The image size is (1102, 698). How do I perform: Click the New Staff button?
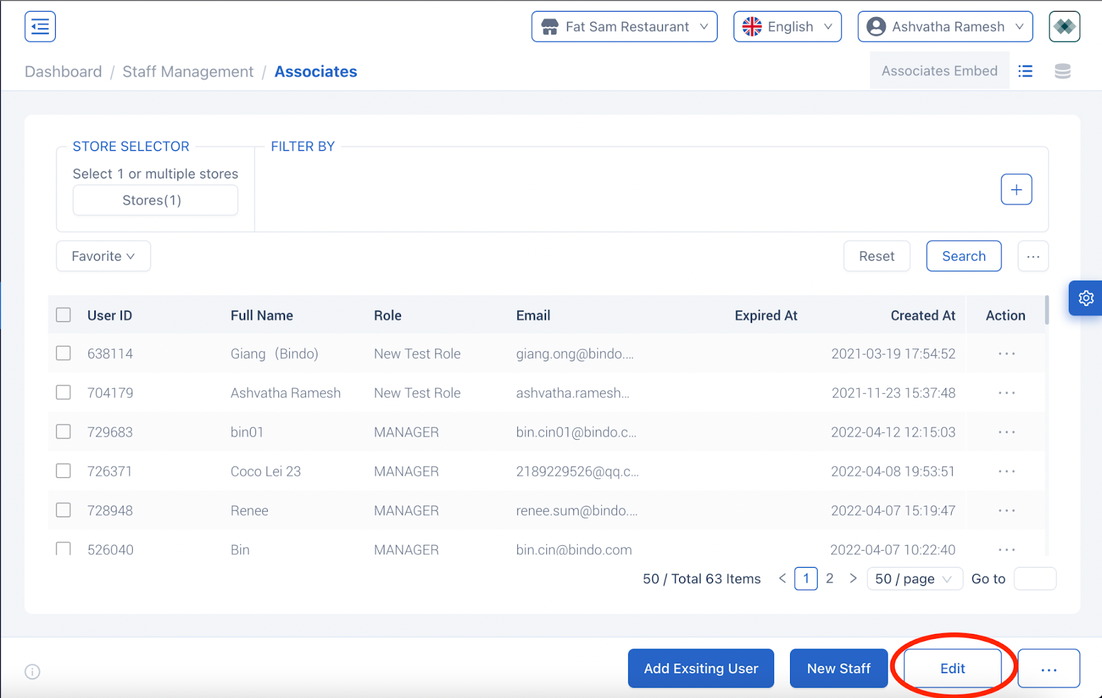[x=838, y=668]
